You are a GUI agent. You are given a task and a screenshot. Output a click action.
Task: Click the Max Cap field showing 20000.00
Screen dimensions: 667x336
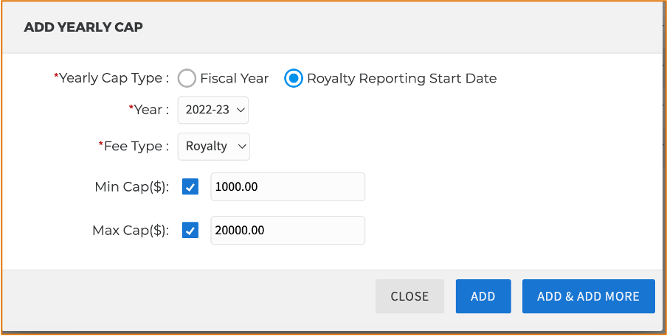tap(288, 231)
